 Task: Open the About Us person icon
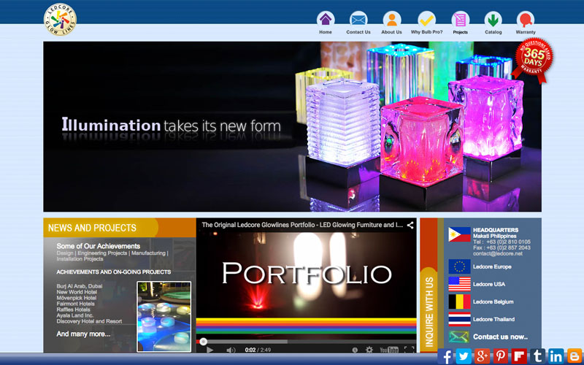391,20
